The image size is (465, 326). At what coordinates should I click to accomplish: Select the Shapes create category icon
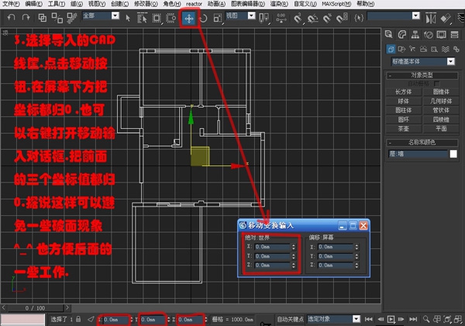[x=401, y=49]
